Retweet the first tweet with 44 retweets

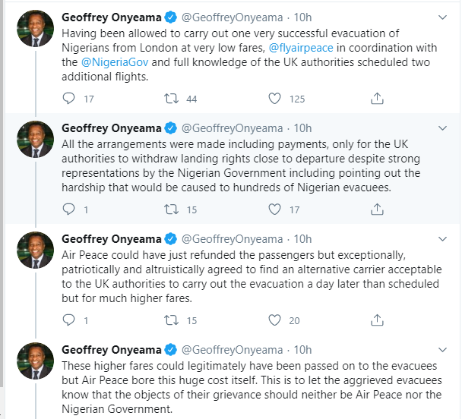pos(172,99)
